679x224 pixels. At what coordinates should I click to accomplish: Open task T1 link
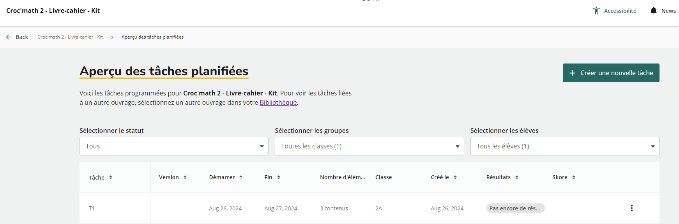click(92, 208)
